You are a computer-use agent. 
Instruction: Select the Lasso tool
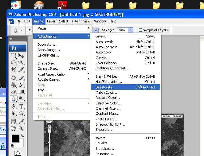[x=13, y=63]
